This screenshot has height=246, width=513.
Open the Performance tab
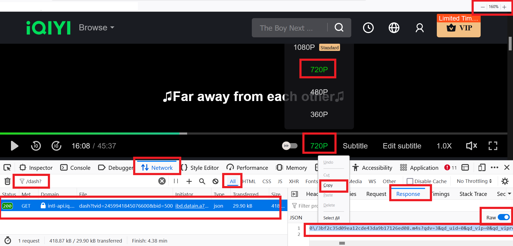coord(247,168)
